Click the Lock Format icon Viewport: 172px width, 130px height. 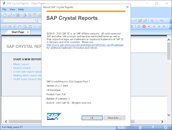(140, 20)
